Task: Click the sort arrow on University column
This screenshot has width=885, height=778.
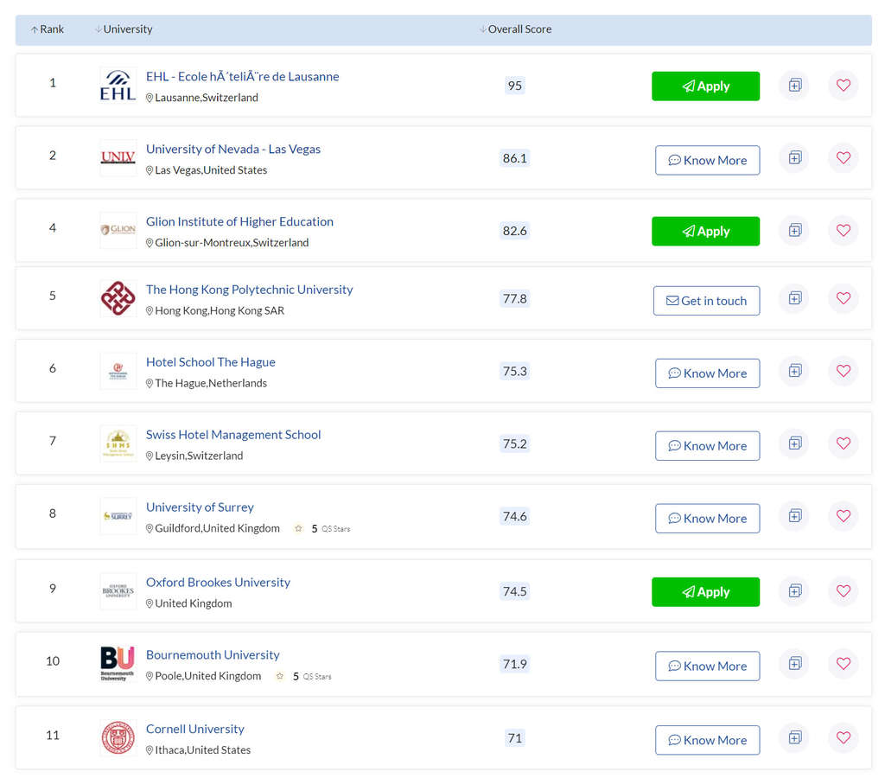Action: (x=98, y=29)
